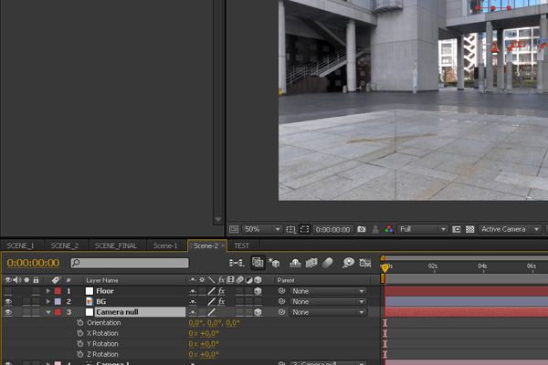Click the Floor layer parent pick whip
Viewport: 548px width, 365px height.
[x=281, y=290]
